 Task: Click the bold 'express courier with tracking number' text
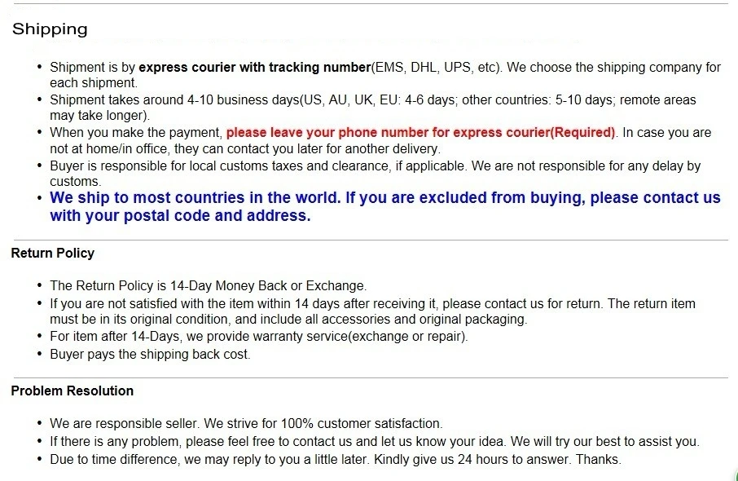tap(255, 68)
